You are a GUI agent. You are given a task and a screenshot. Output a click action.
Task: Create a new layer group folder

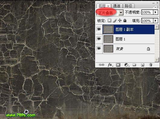tap(134, 65)
